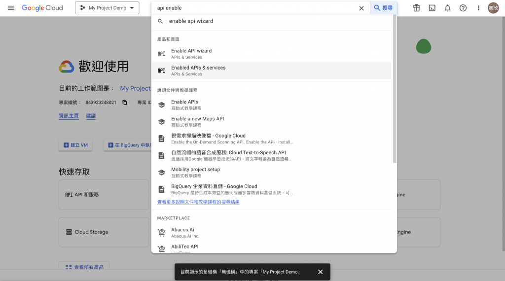Click the 搜尋 search button

point(383,8)
